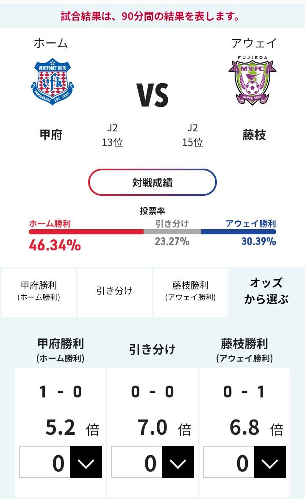Click the 1-0 bet amount field
Image resolution: width=305 pixels, height=500 pixels.
click(x=45, y=463)
